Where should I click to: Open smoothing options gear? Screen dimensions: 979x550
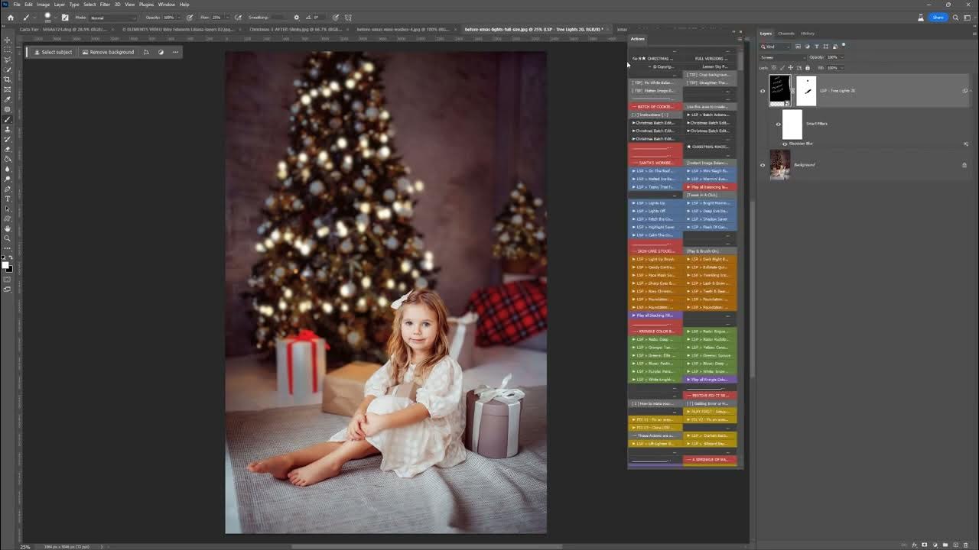tap(297, 17)
